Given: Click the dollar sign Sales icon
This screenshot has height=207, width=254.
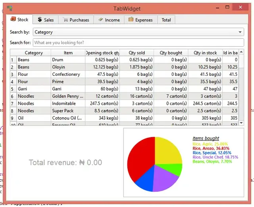Looking at the screenshot, I should pos(40,20).
